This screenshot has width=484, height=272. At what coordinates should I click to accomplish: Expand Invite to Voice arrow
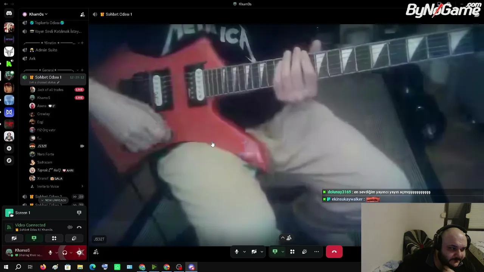coord(82,187)
